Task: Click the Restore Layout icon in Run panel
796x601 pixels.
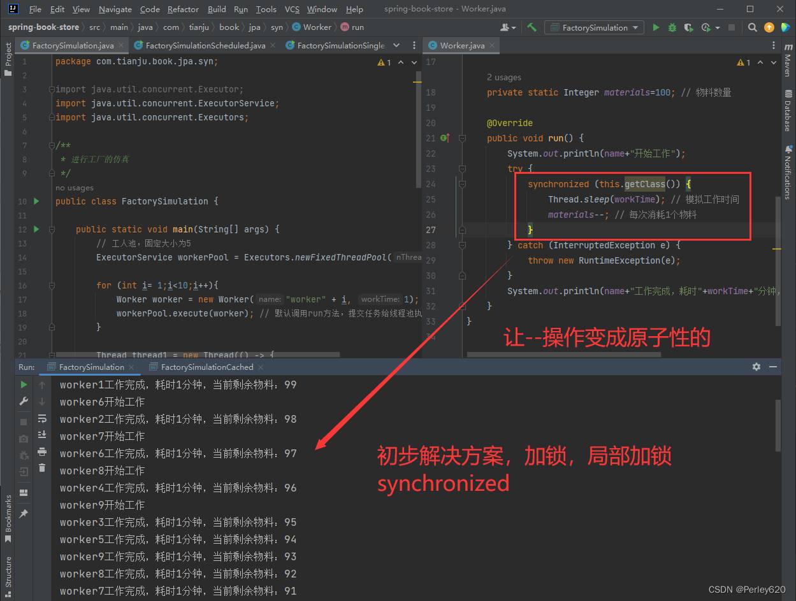Action: tap(24, 493)
